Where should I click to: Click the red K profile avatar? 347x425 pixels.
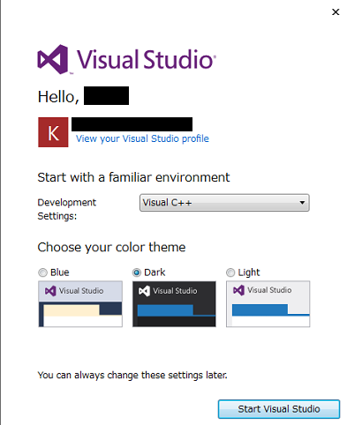[53, 132]
